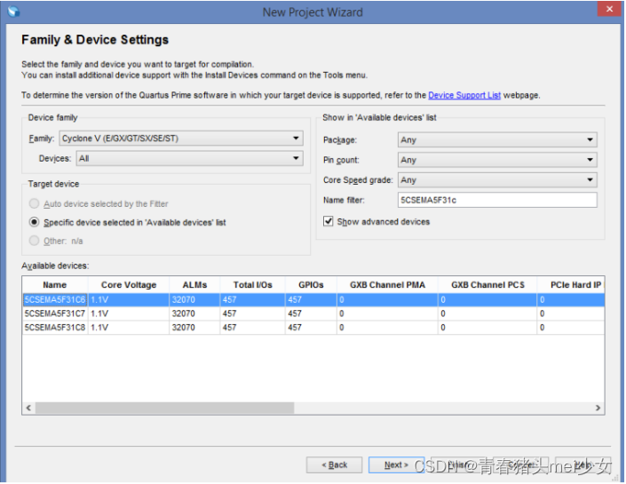Click the Next button

(x=396, y=464)
